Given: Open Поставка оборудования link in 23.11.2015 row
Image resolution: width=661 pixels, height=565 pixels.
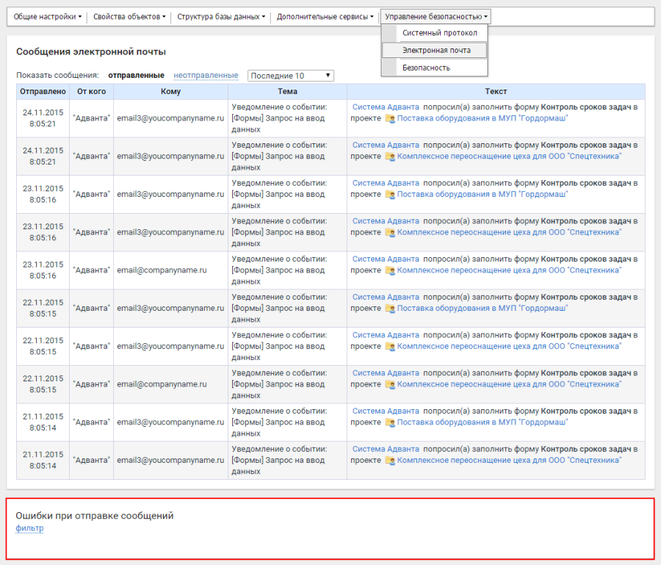Looking at the screenshot, I should click(483, 195).
